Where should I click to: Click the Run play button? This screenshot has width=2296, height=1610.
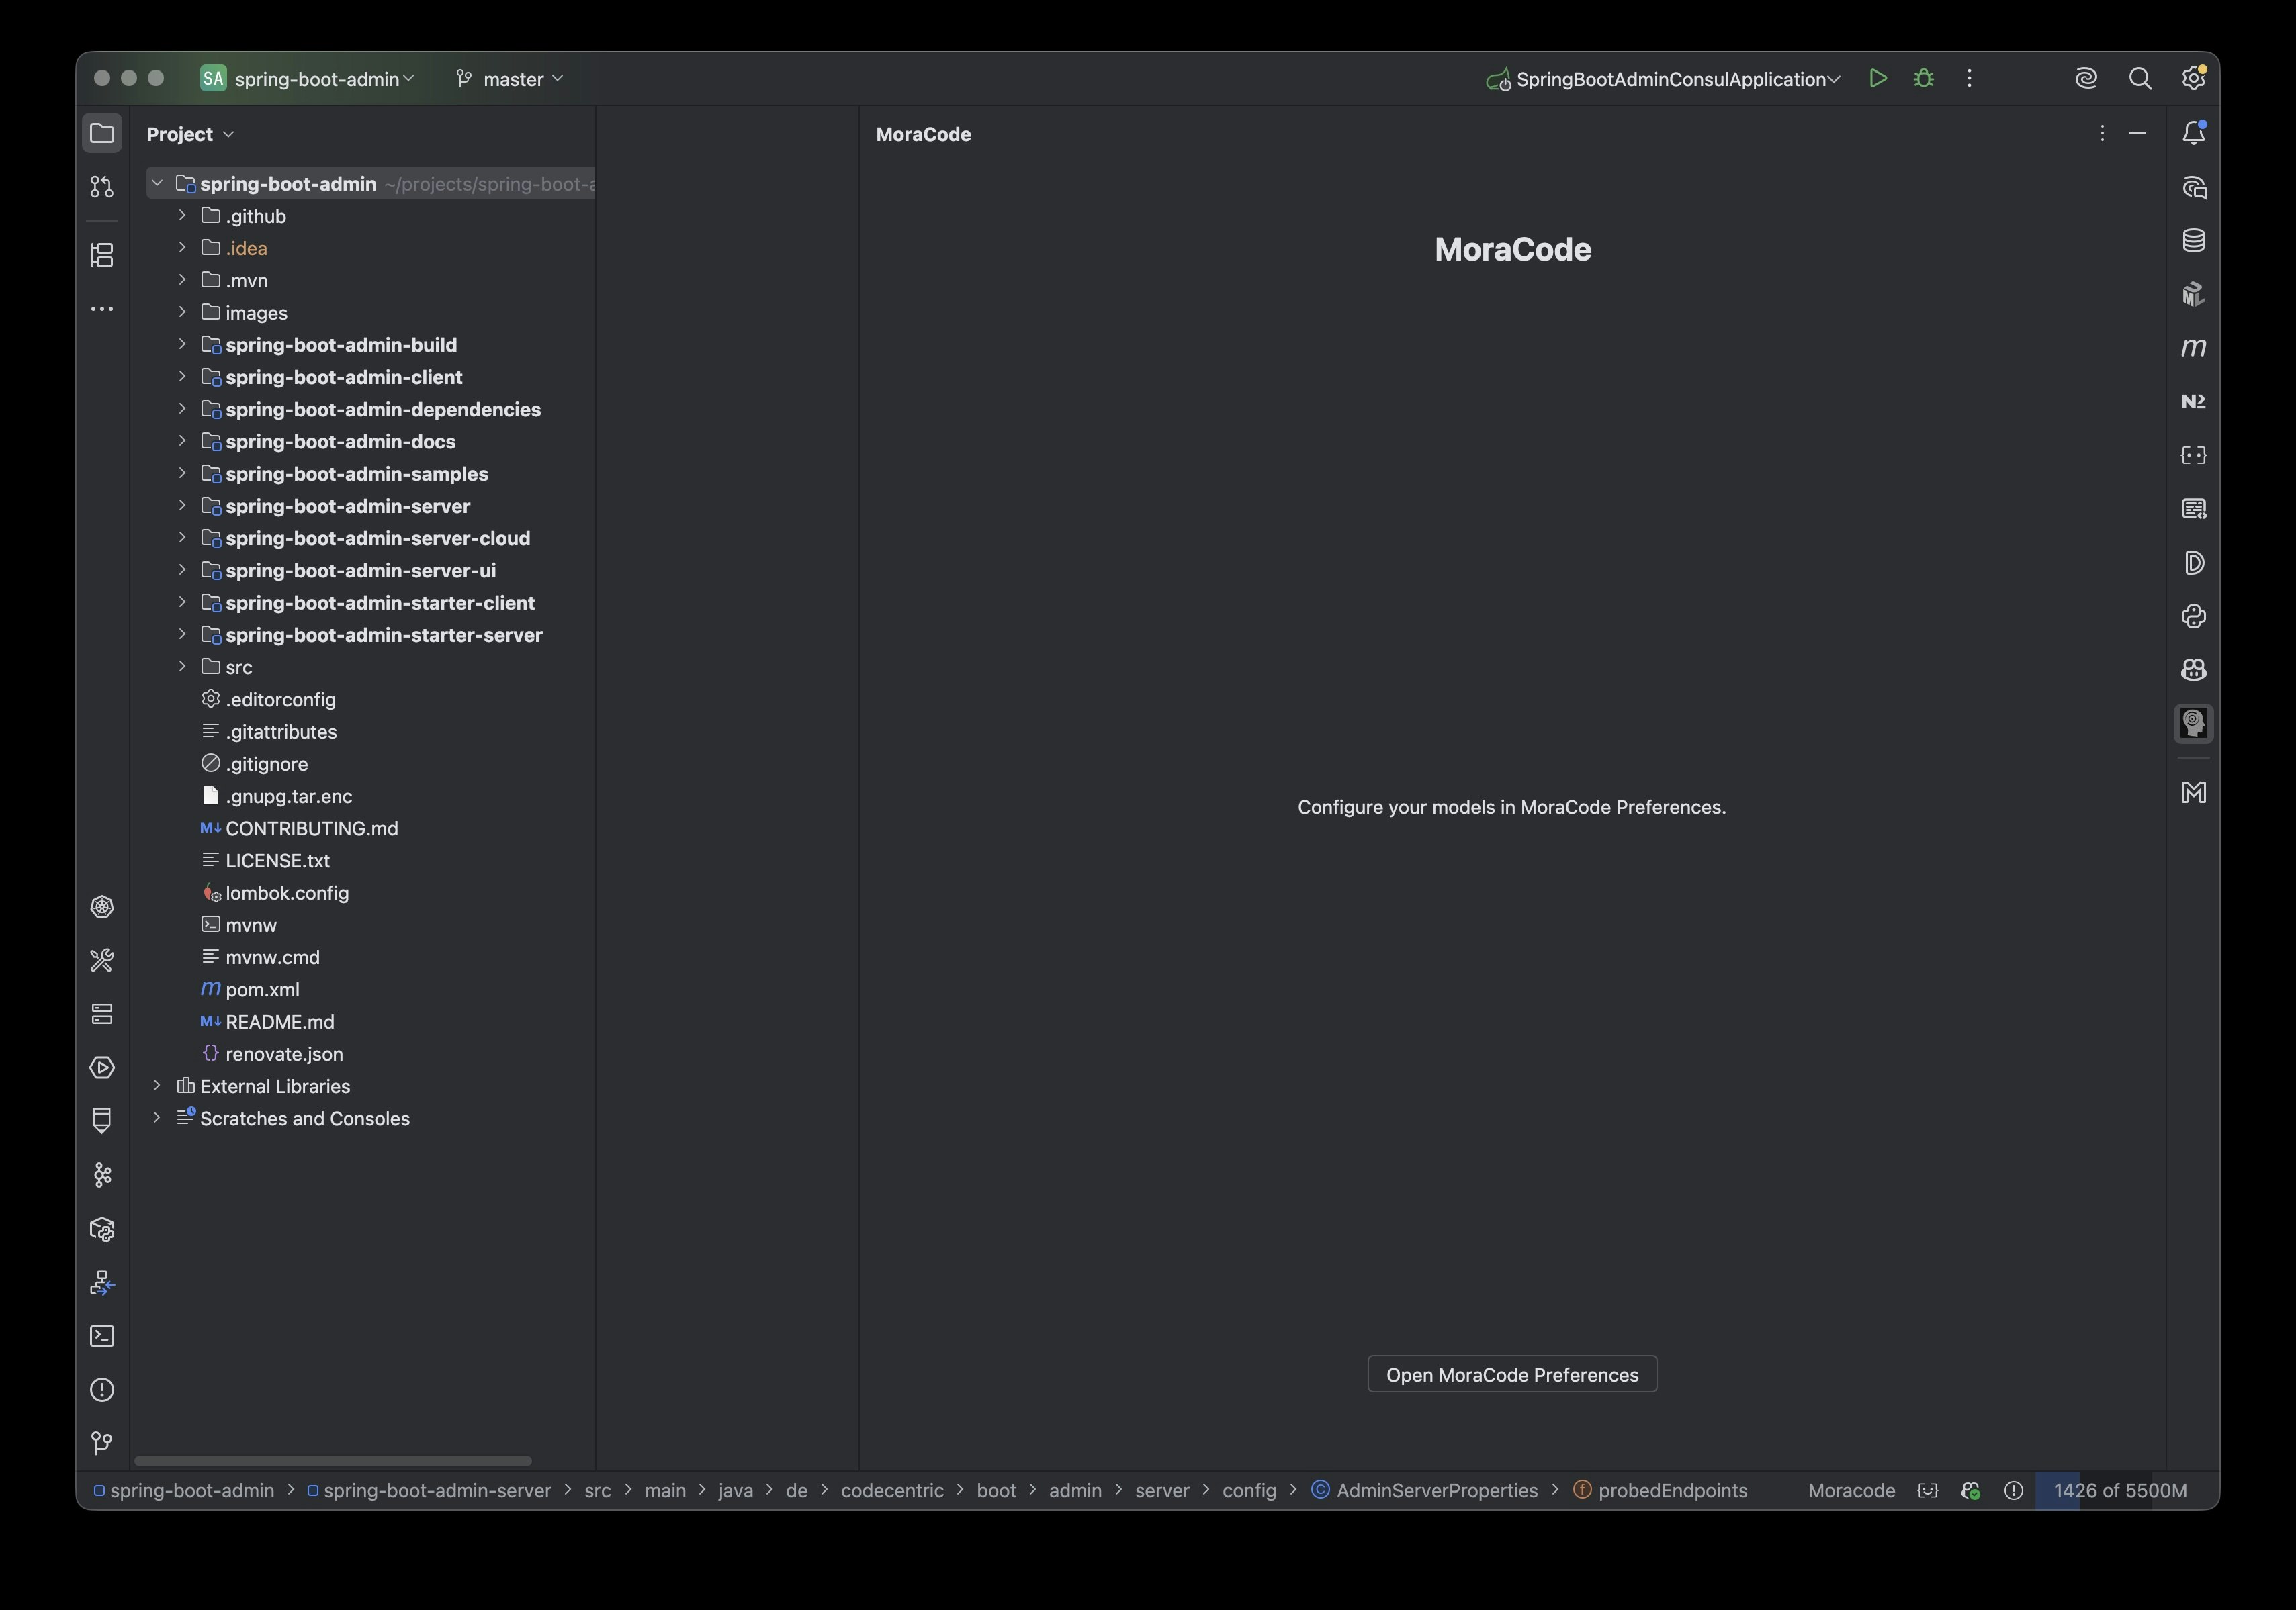click(x=1877, y=78)
